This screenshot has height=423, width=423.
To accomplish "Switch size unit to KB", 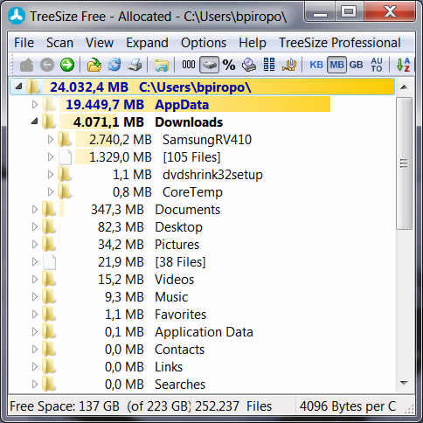I will 316,65.
